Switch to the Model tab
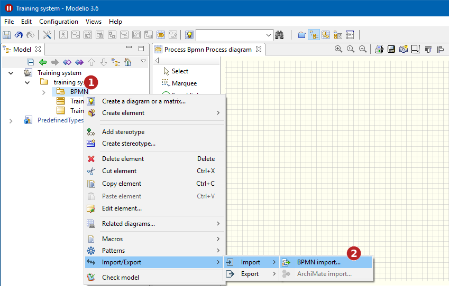 22,50
